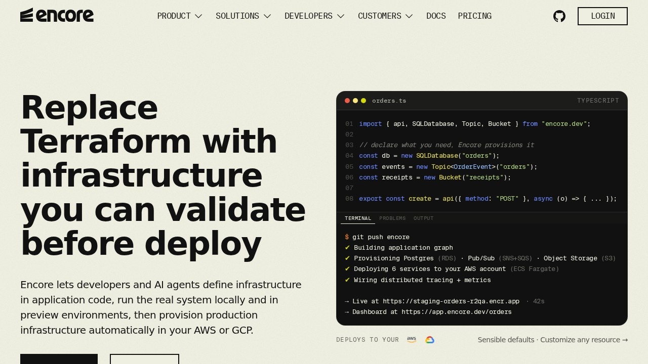Viewport: 648px width, 364px height.
Task: Click the 'Provisioning Postgres' terminal line
Action: [x=480, y=258]
